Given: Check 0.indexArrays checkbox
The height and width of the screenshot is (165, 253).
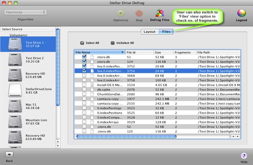Looking at the screenshot, I should tap(84, 122).
